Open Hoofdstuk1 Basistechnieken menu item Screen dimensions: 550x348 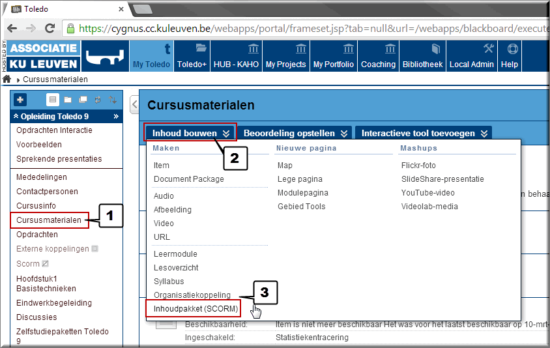pos(46,283)
